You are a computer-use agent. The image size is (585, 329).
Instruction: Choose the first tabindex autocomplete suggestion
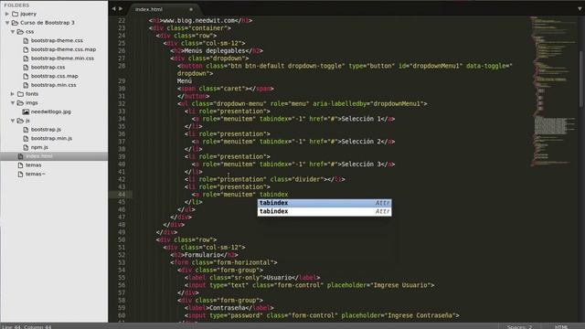(324, 203)
